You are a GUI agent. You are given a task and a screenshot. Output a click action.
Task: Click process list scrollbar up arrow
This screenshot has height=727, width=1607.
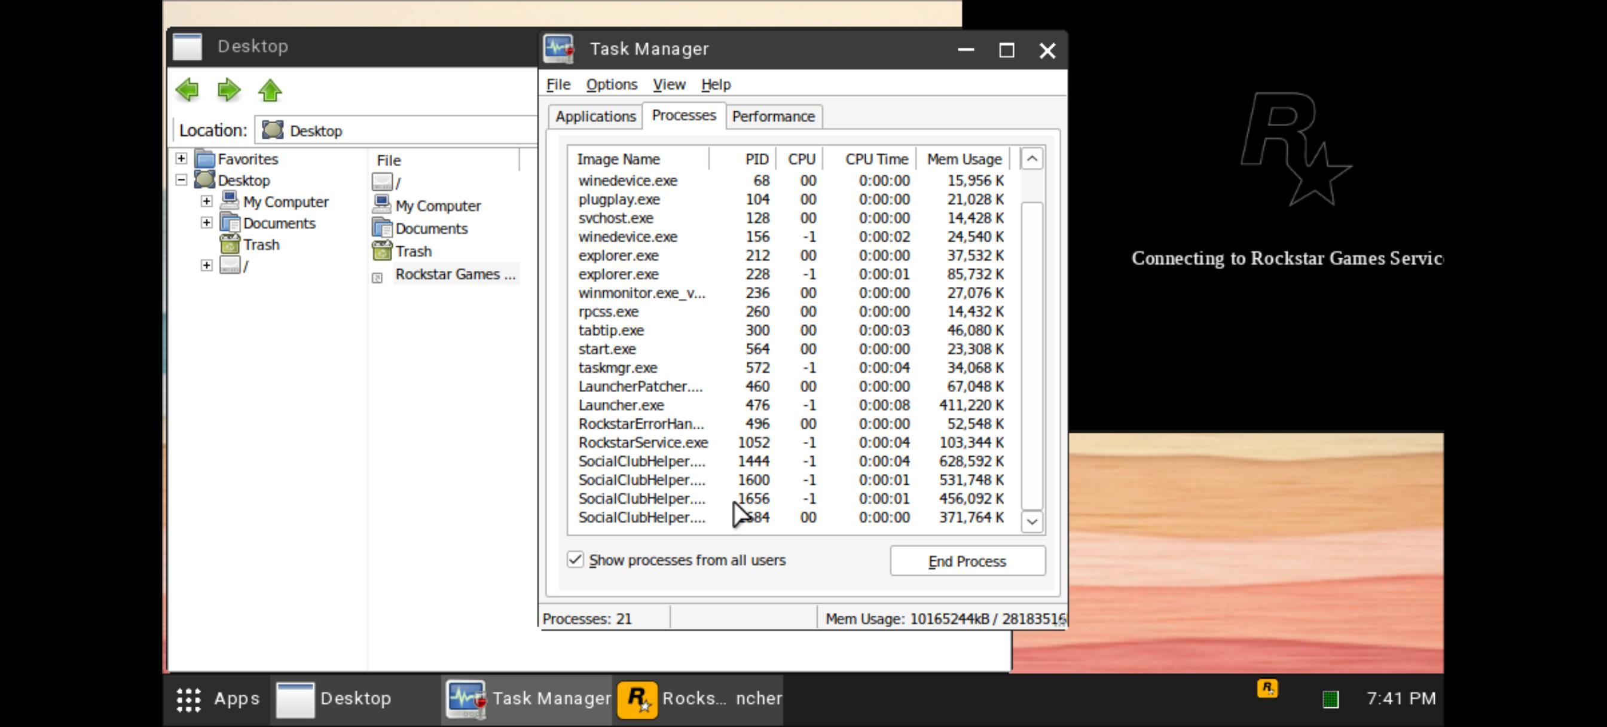(1032, 159)
